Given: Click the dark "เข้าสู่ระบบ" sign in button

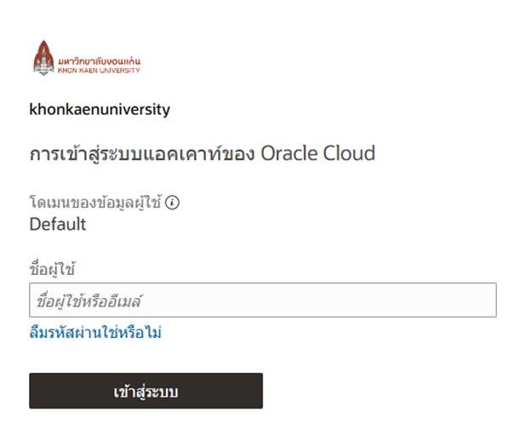Looking at the screenshot, I should [146, 391].
